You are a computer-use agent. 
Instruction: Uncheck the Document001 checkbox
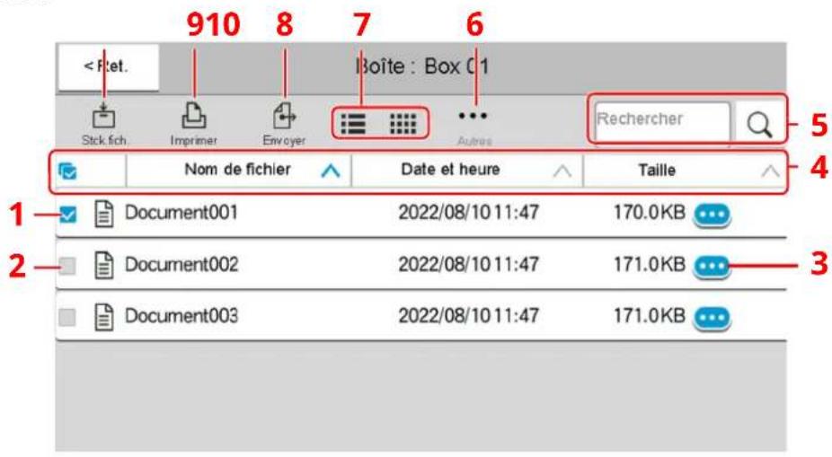[x=69, y=215]
